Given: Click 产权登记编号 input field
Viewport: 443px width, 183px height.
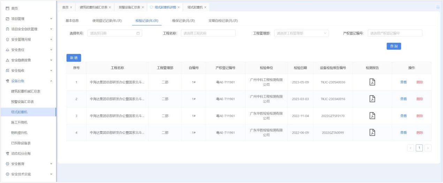Looking at the screenshot, I should 395,33.
